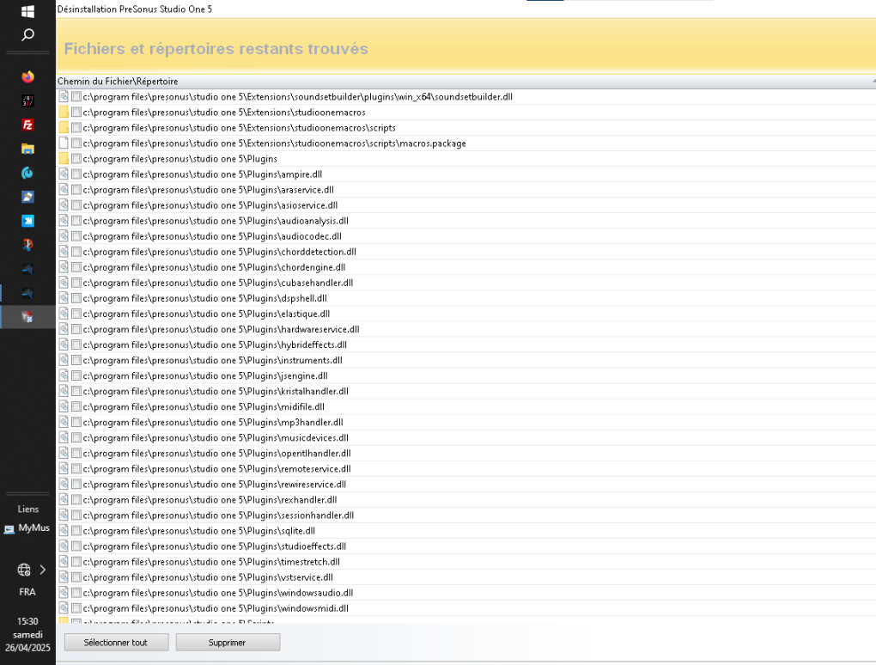Select the Plugins\opentlhandler.dll row text
This screenshot has height=665, width=876.
[x=216, y=453]
